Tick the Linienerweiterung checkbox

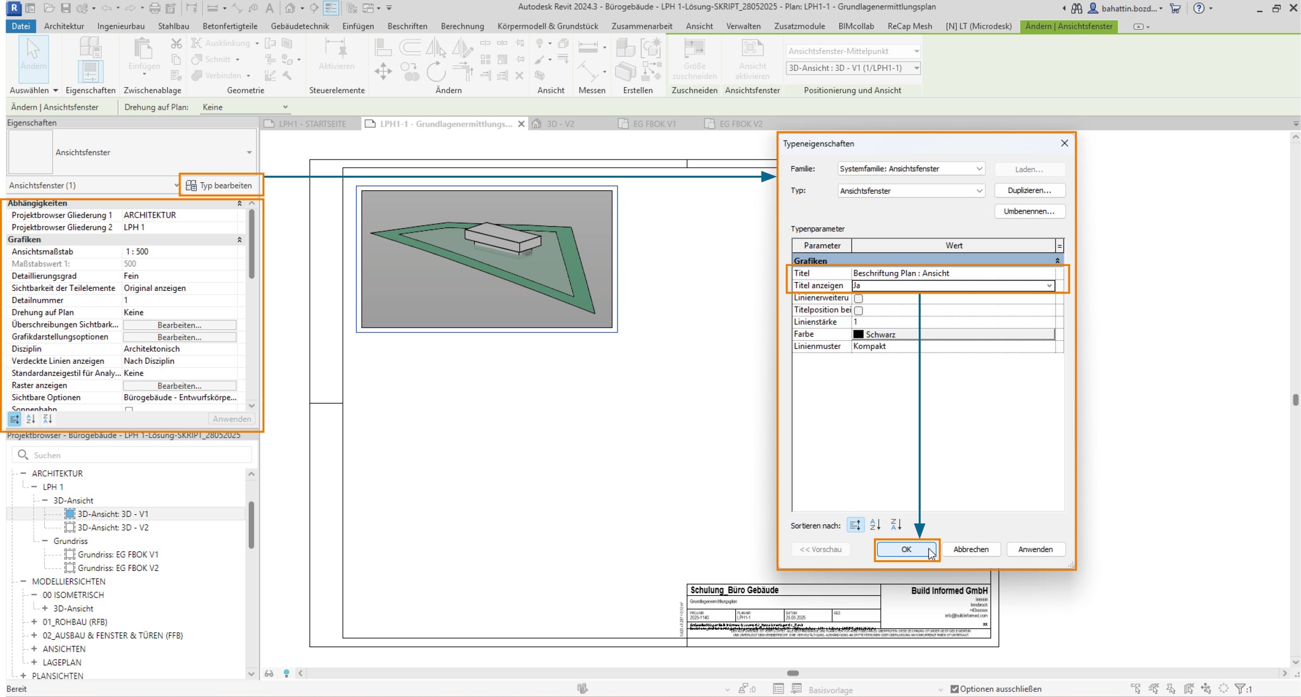[x=858, y=298]
